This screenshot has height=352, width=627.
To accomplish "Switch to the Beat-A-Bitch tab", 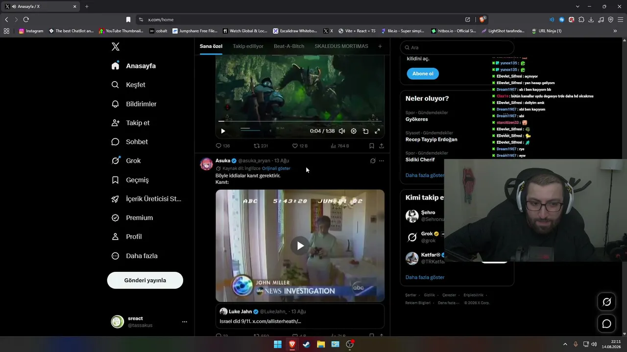I will point(289,46).
